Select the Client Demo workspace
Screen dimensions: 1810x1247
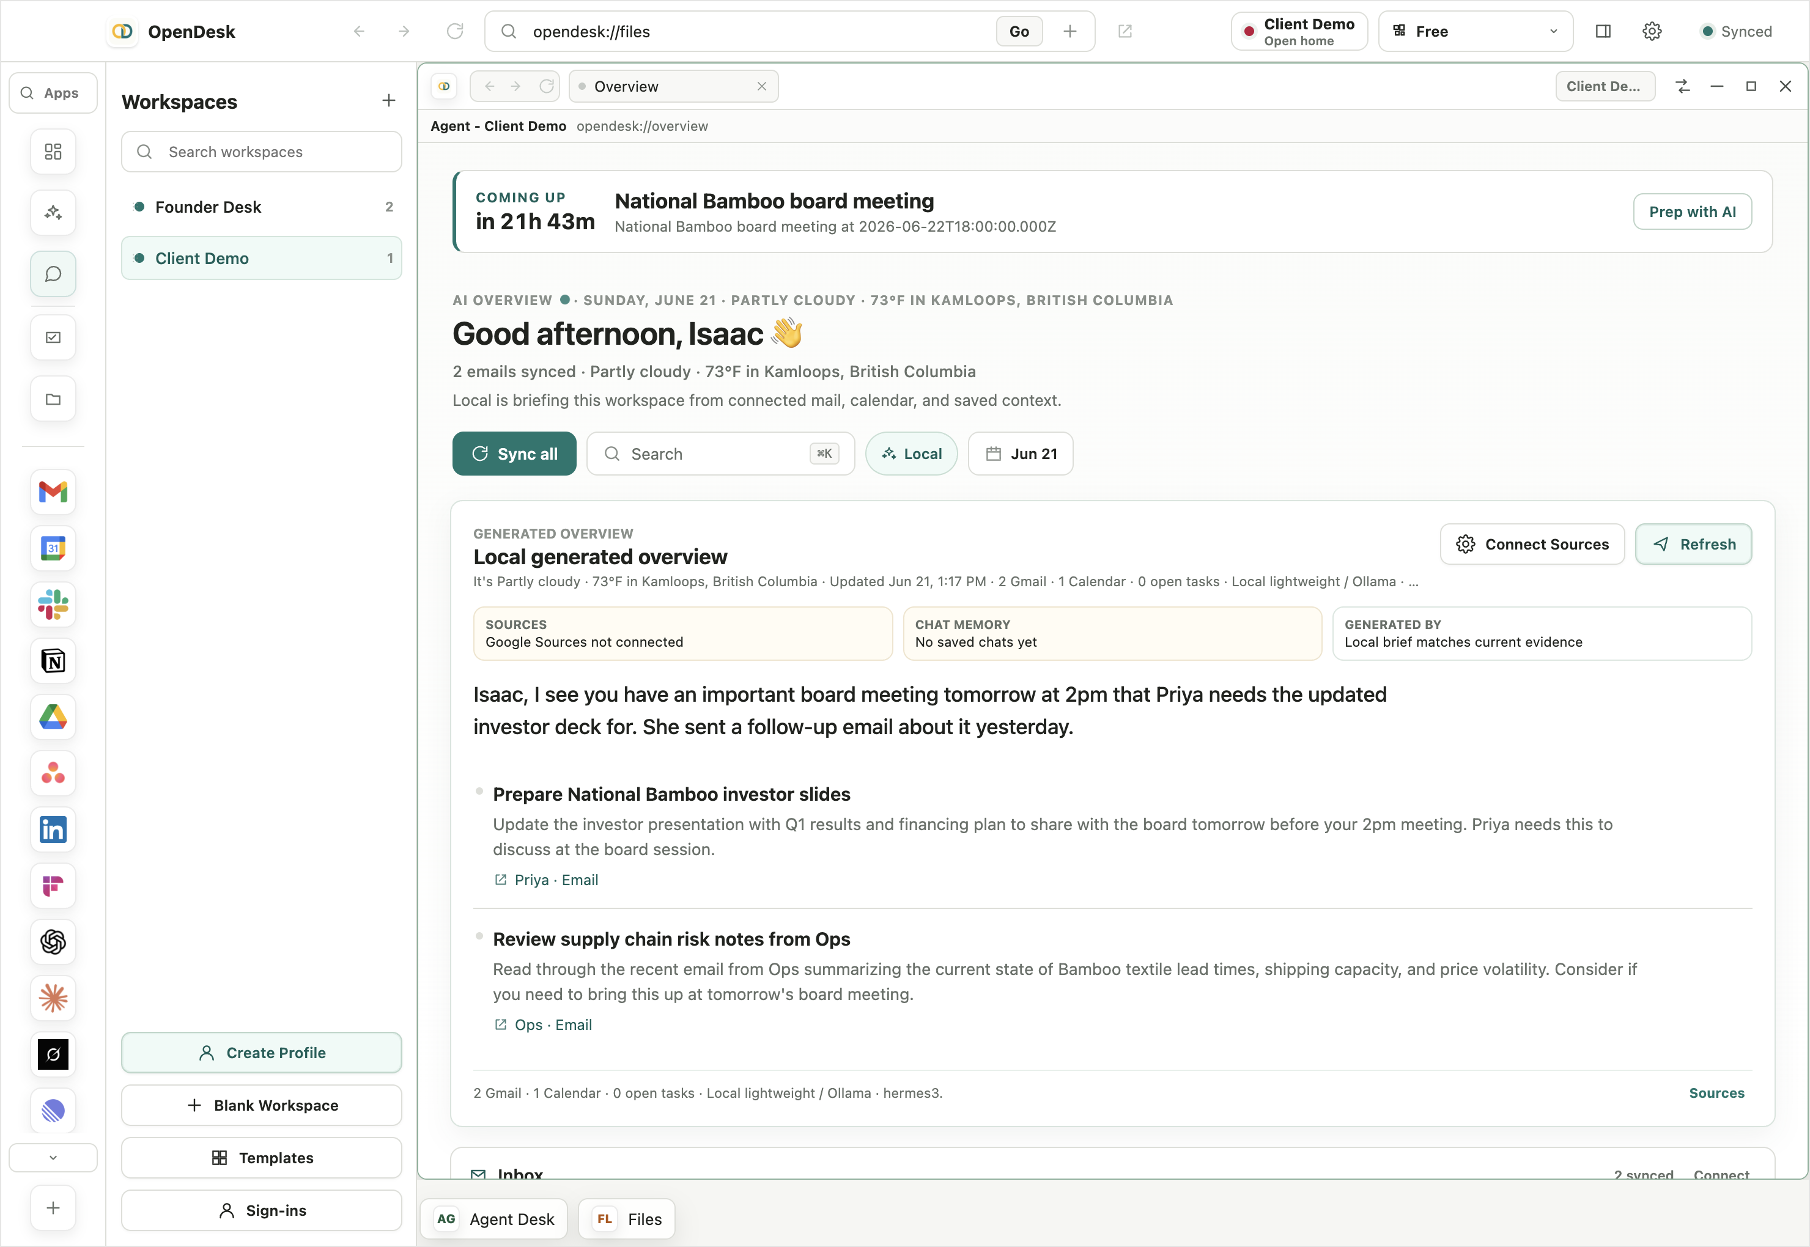(x=262, y=259)
